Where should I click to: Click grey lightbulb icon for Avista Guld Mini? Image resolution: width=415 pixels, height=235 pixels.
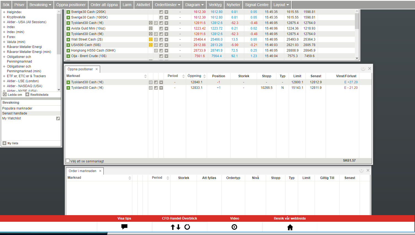tap(151, 28)
